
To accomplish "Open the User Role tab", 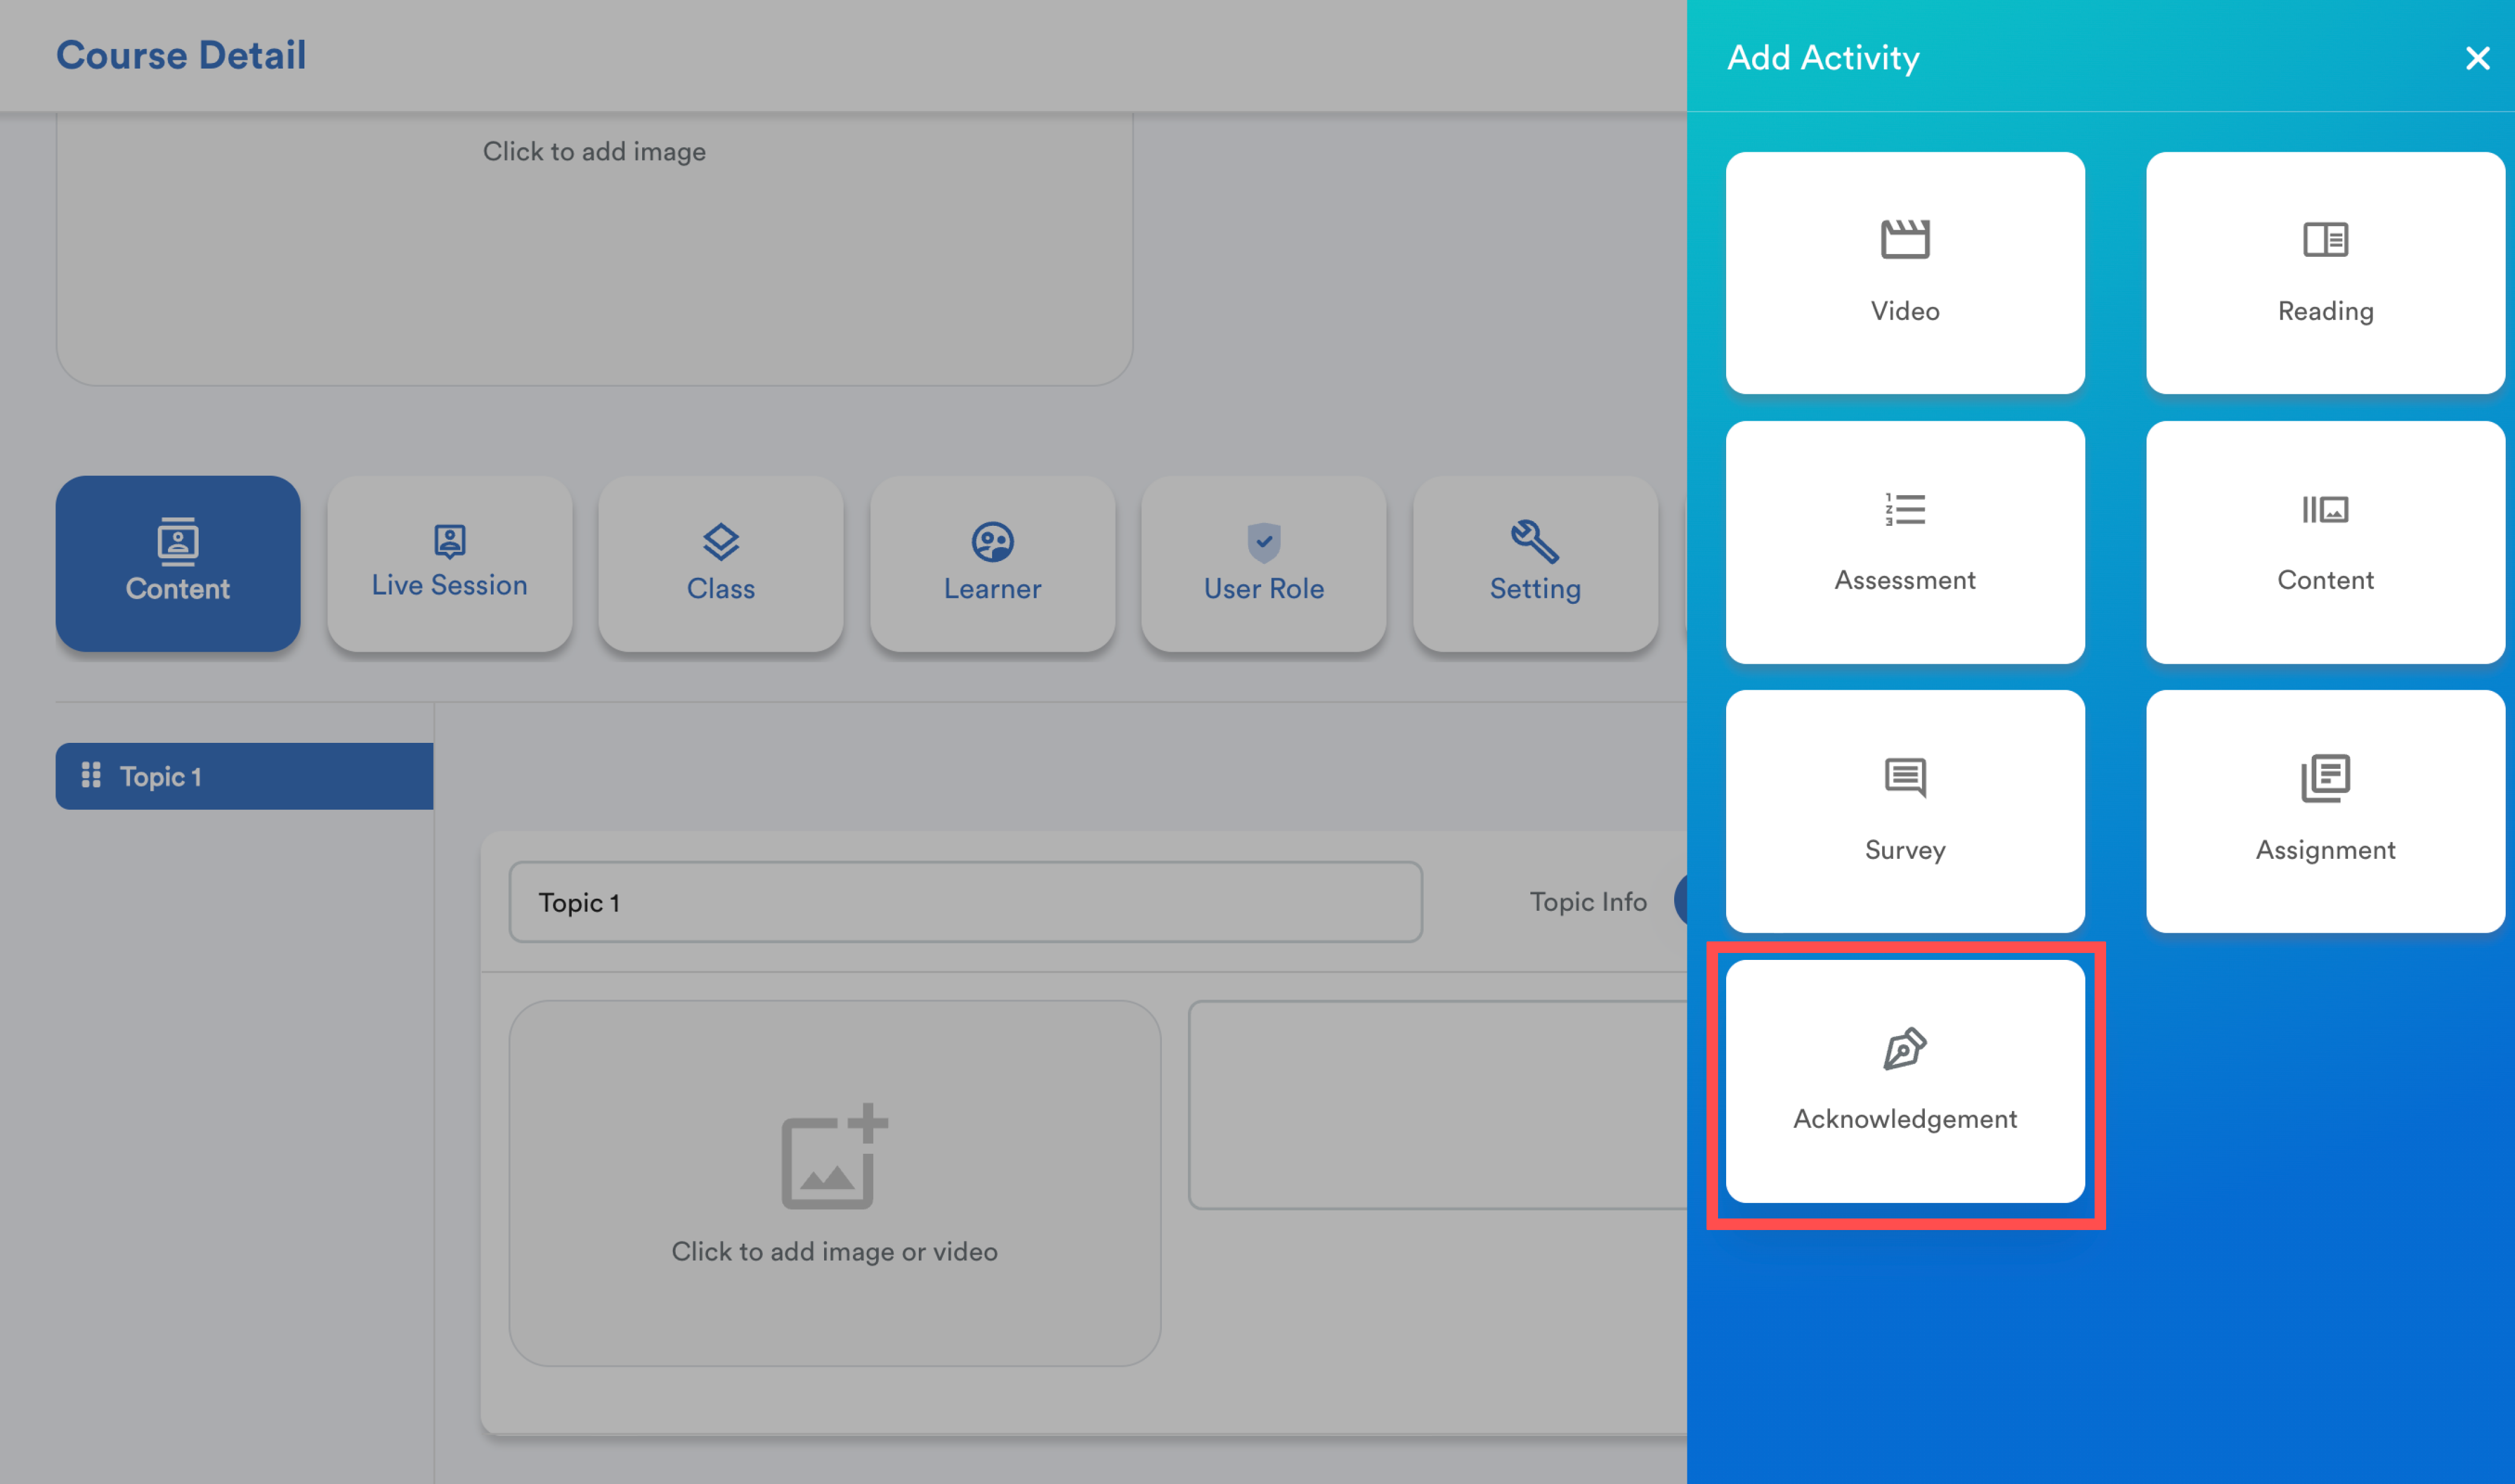I will (x=1264, y=564).
